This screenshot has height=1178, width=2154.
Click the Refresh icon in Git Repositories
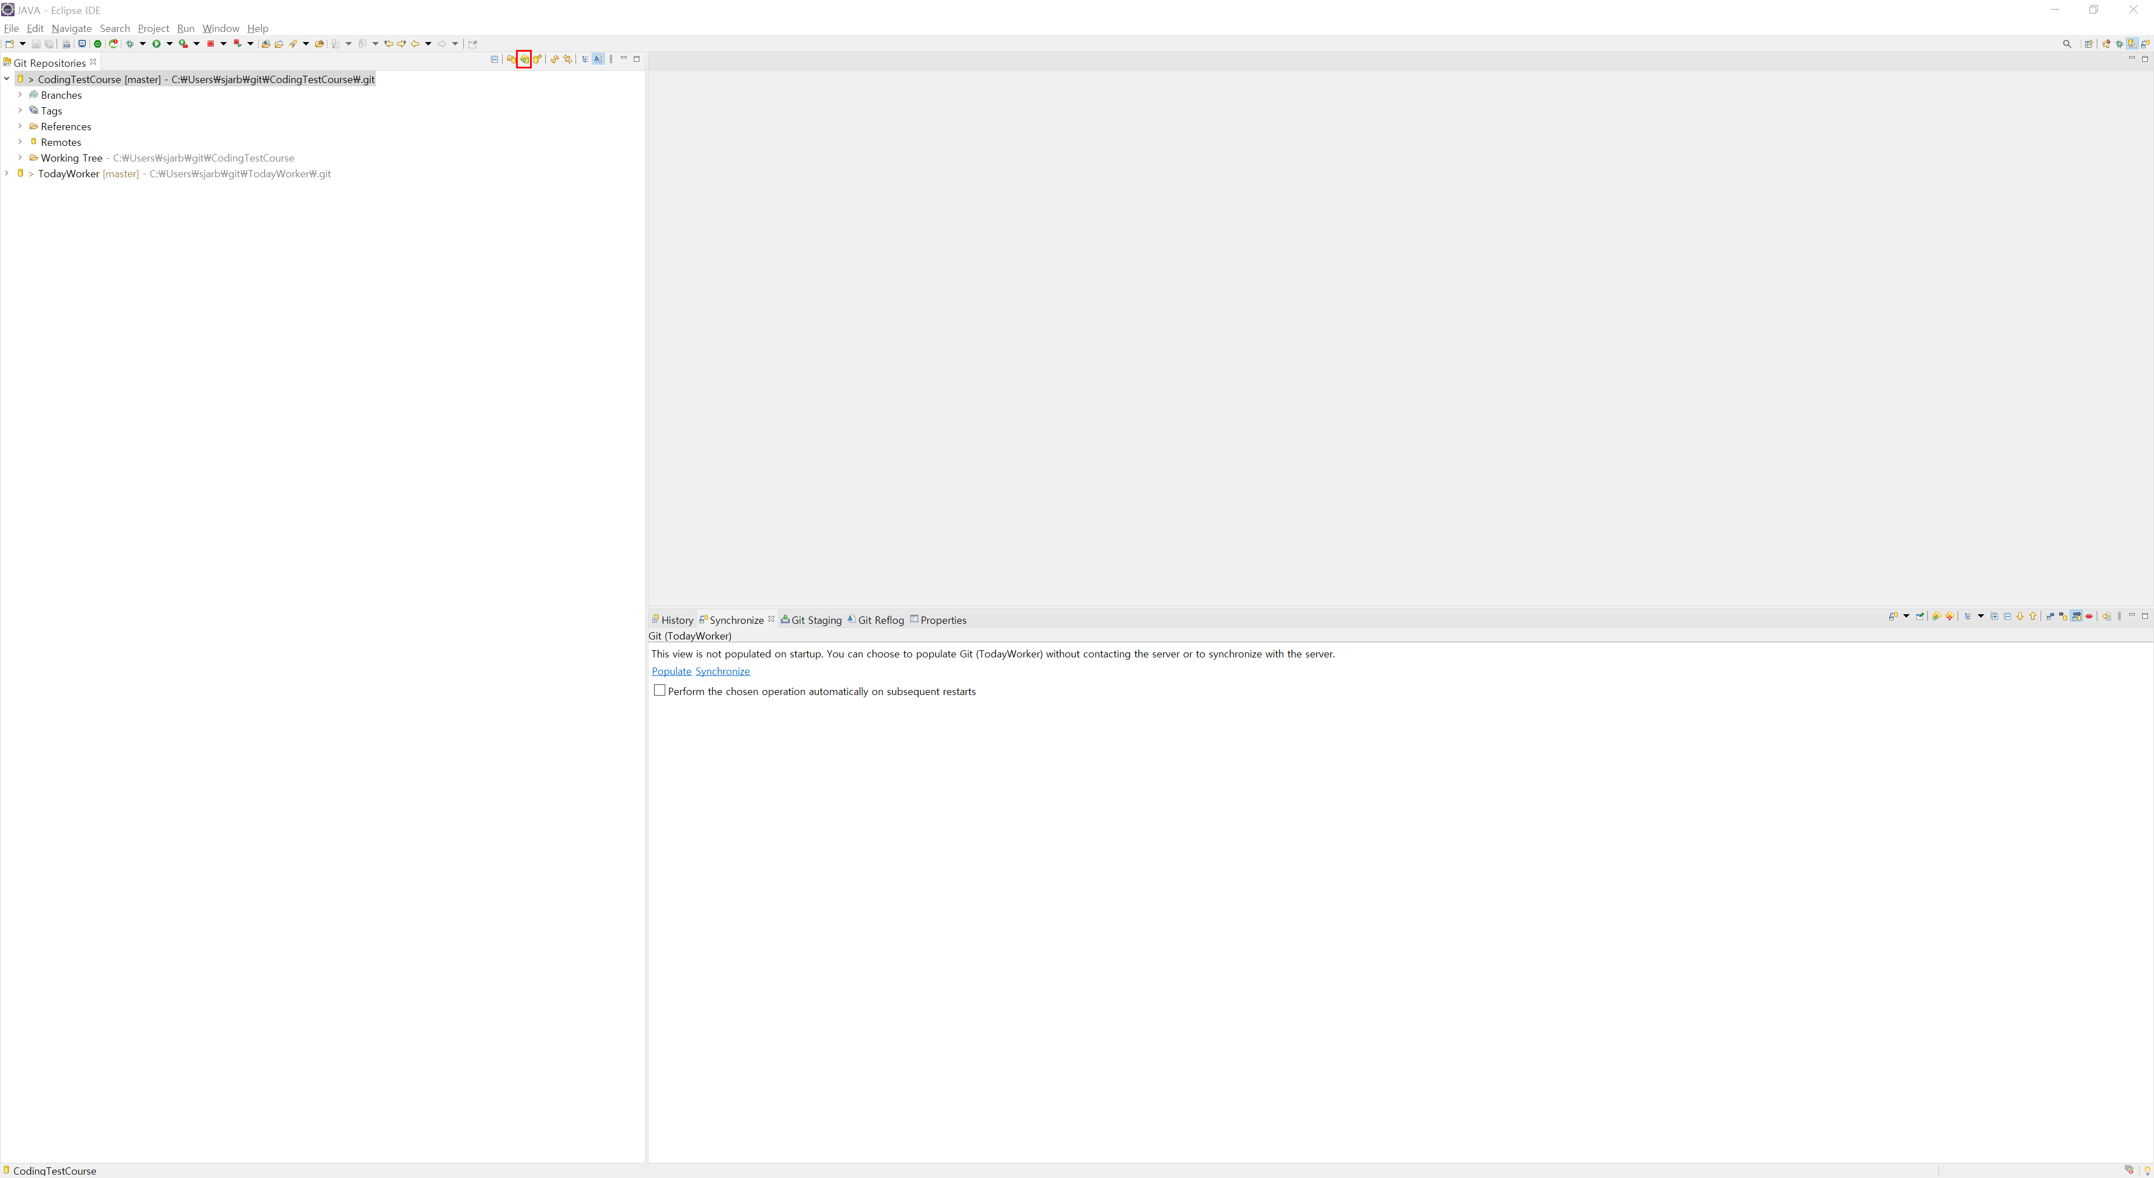tap(554, 59)
